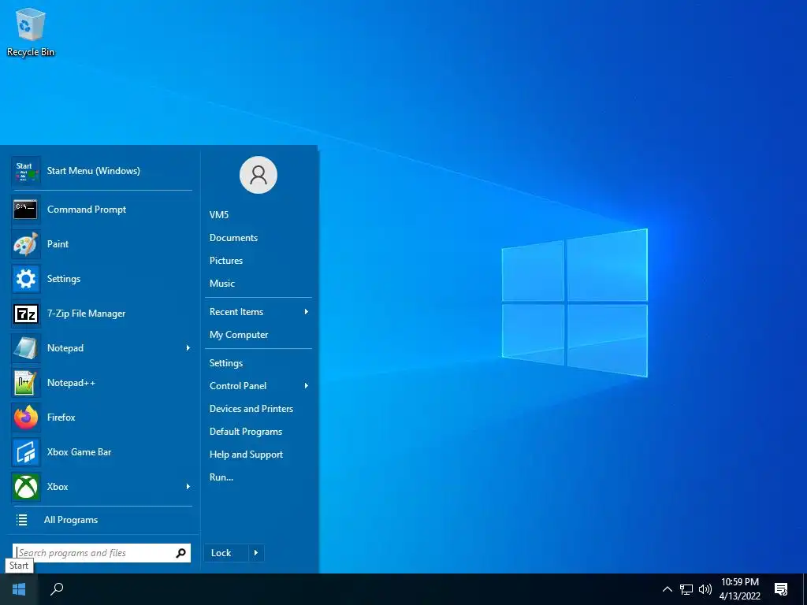
Task: Open the green Xbox icon
Action: click(x=26, y=487)
